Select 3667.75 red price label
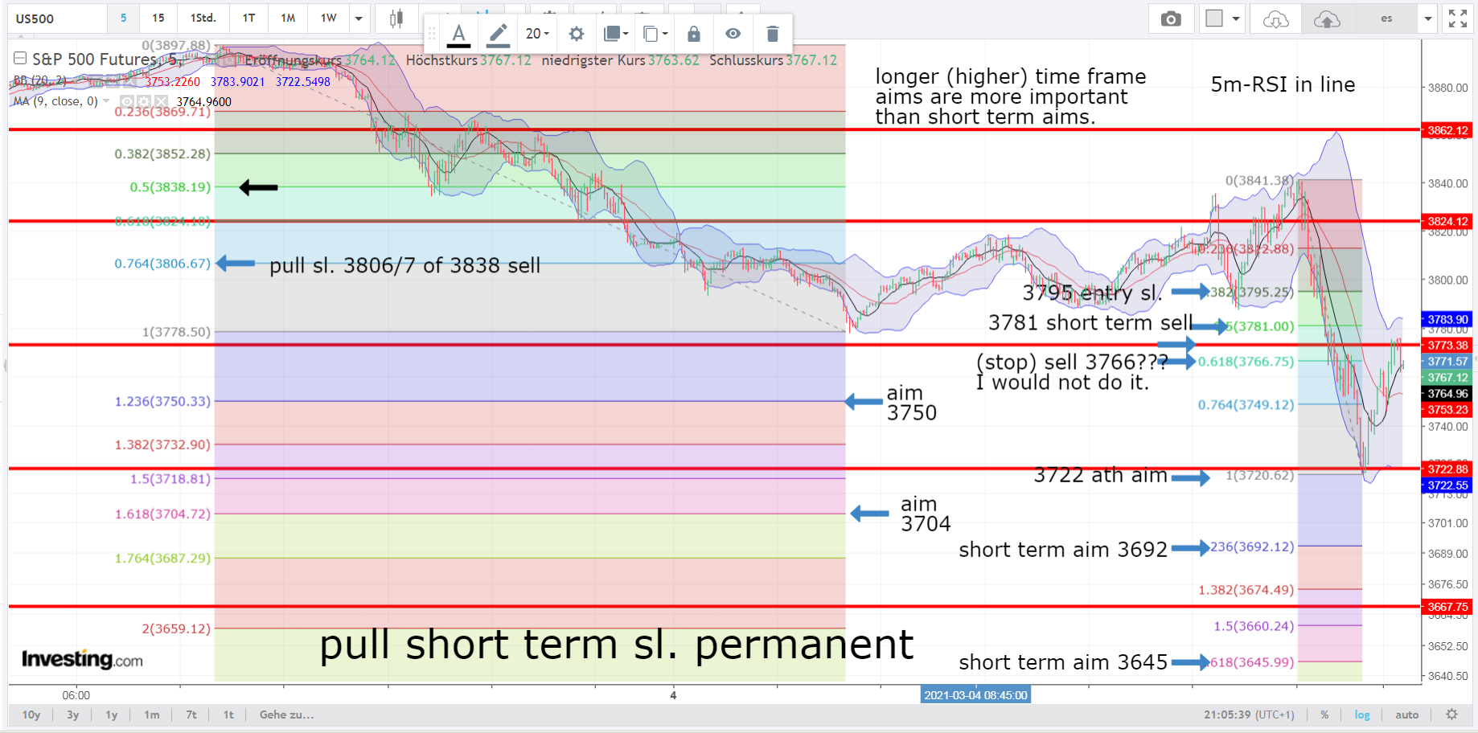The height and width of the screenshot is (733, 1478). coord(1447,607)
